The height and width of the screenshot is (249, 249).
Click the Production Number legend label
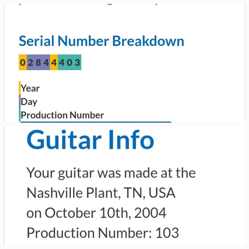coord(62,115)
